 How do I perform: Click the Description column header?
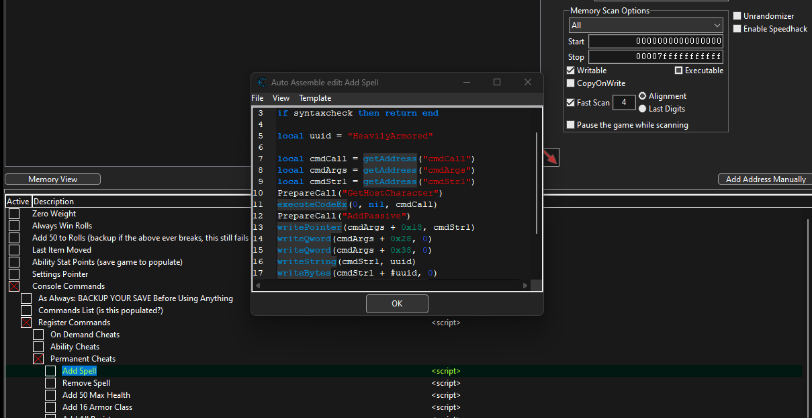click(x=54, y=202)
